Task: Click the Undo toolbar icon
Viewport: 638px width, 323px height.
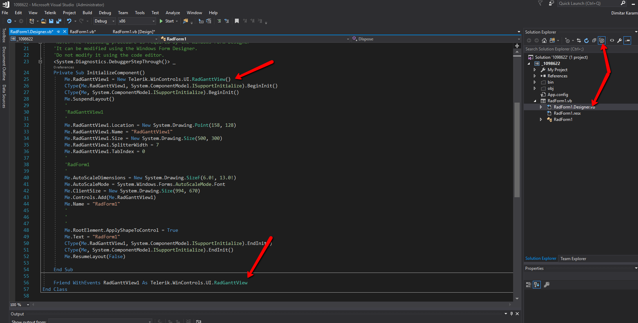Action: tap(69, 21)
